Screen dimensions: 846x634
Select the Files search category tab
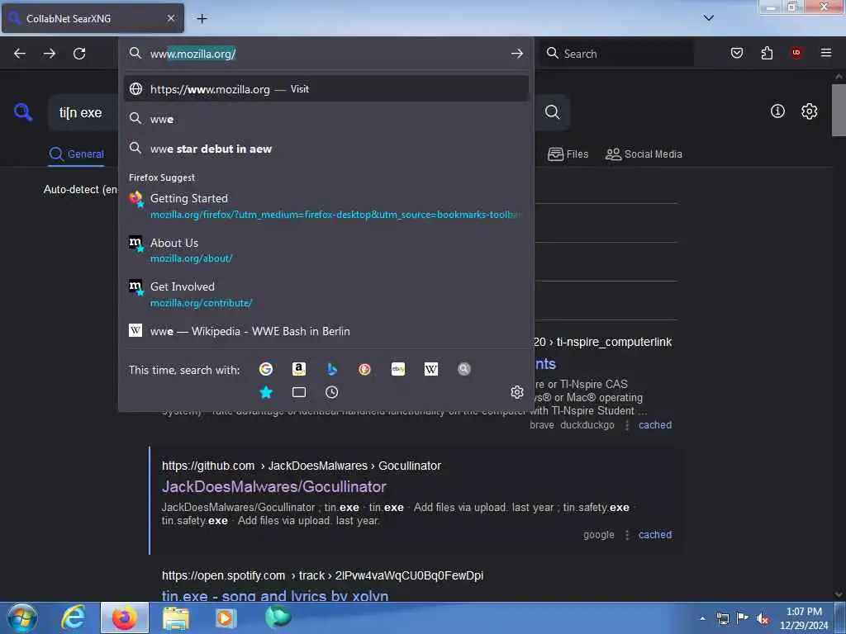pos(568,154)
